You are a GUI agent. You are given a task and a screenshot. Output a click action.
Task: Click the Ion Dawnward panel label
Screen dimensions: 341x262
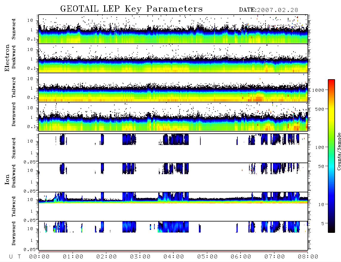point(14,233)
